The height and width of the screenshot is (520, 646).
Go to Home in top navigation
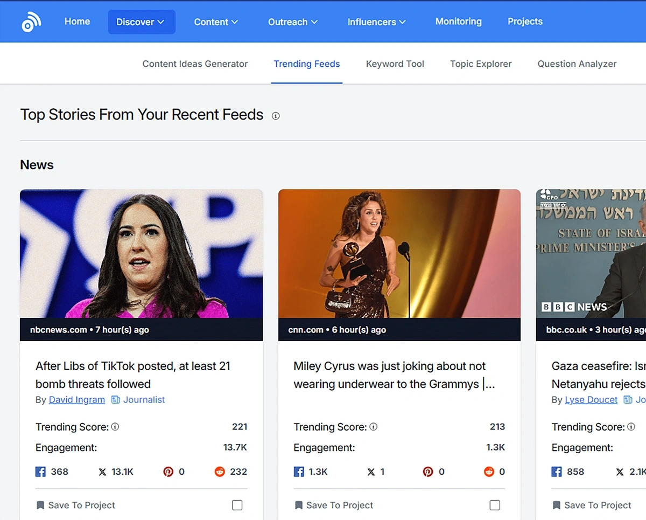(77, 22)
